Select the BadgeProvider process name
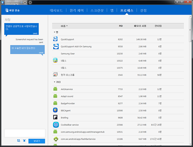Image resolution: width=193 pixels, height=147 pixels. [x=68, y=103]
